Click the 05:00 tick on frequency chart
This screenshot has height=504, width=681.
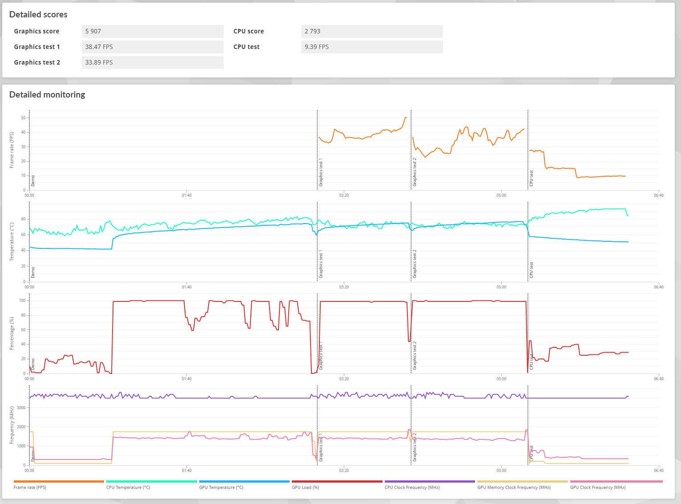[x=501, y=471]
